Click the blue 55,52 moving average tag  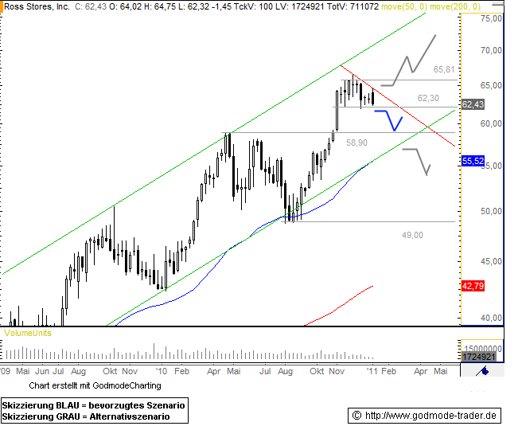click(473, 161)
